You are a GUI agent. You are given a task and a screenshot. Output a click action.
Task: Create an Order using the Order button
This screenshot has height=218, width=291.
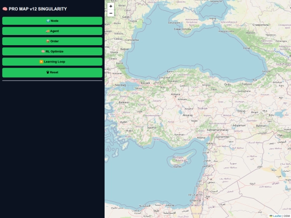52,41
